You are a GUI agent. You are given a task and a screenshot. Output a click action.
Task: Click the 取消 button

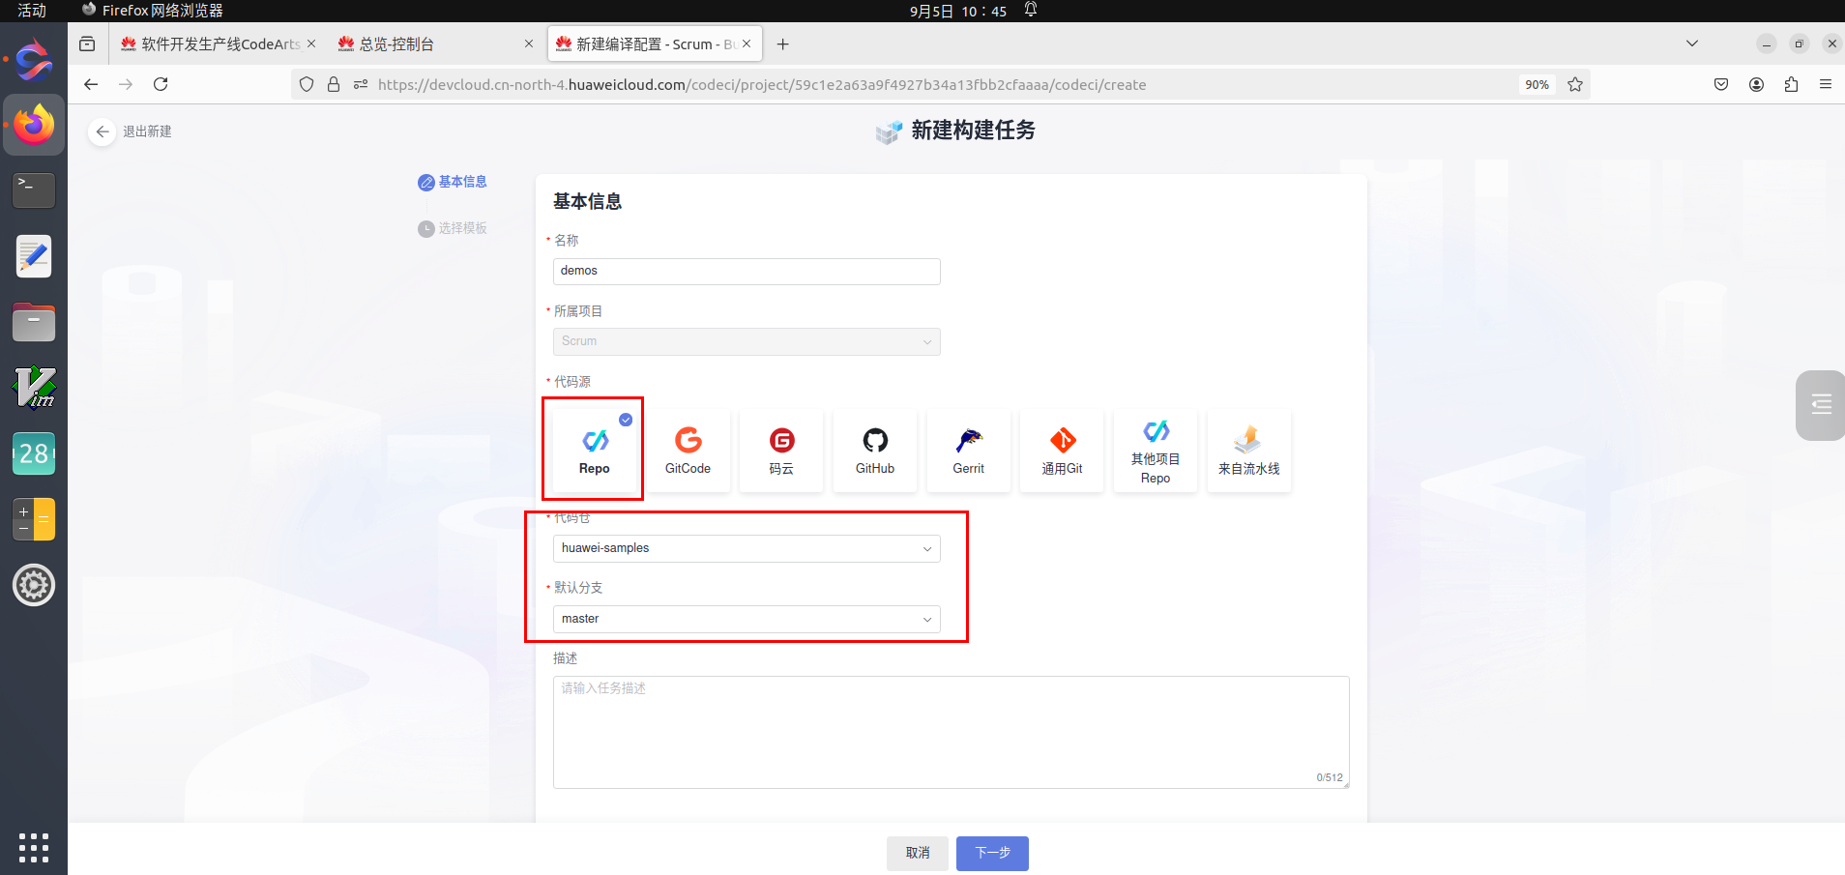[x=918, y=853]
